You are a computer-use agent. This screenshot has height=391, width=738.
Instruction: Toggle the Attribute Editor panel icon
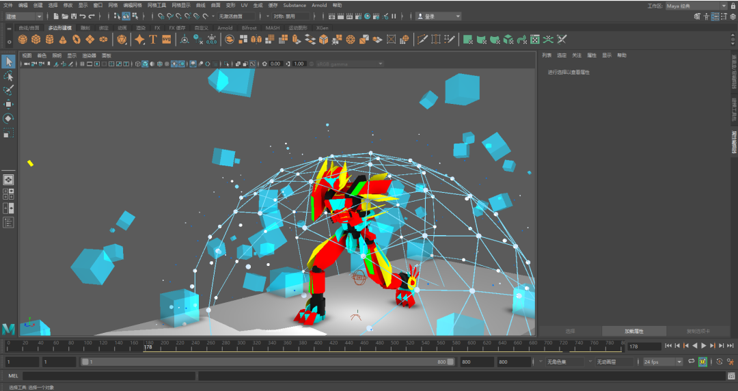tap(715, 16)
